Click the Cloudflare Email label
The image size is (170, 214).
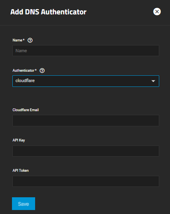pos(26,110)
